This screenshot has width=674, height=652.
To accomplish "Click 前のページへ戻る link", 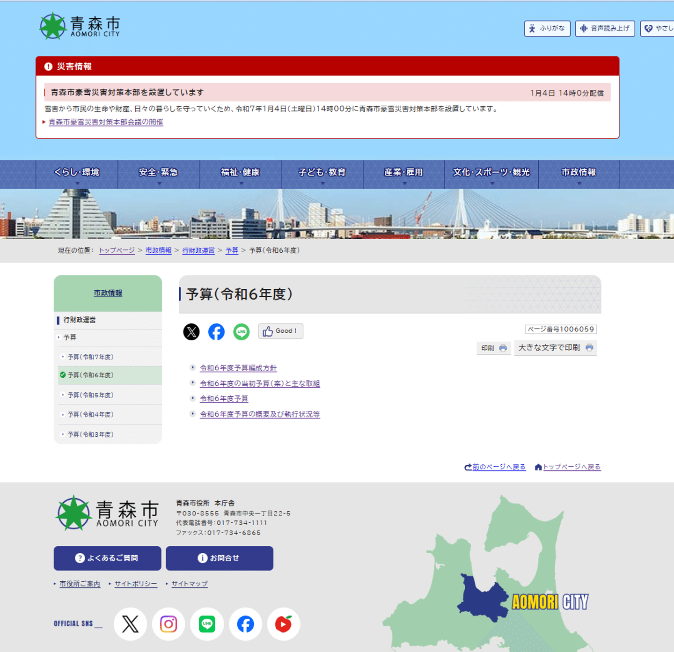I will coord(495,467).
